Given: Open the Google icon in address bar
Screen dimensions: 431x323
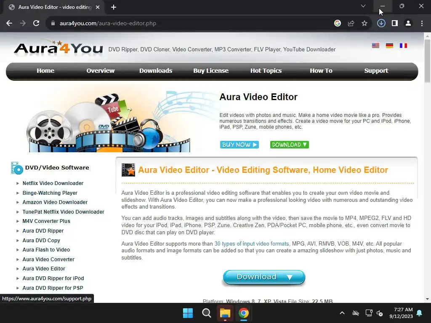Looking at the screenshot, I should point(338,24).
